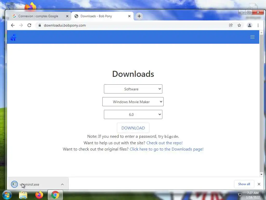The image size is (266, 200).
Task: Click the Bob Pony site logo
Action: (x=14, y=37)
